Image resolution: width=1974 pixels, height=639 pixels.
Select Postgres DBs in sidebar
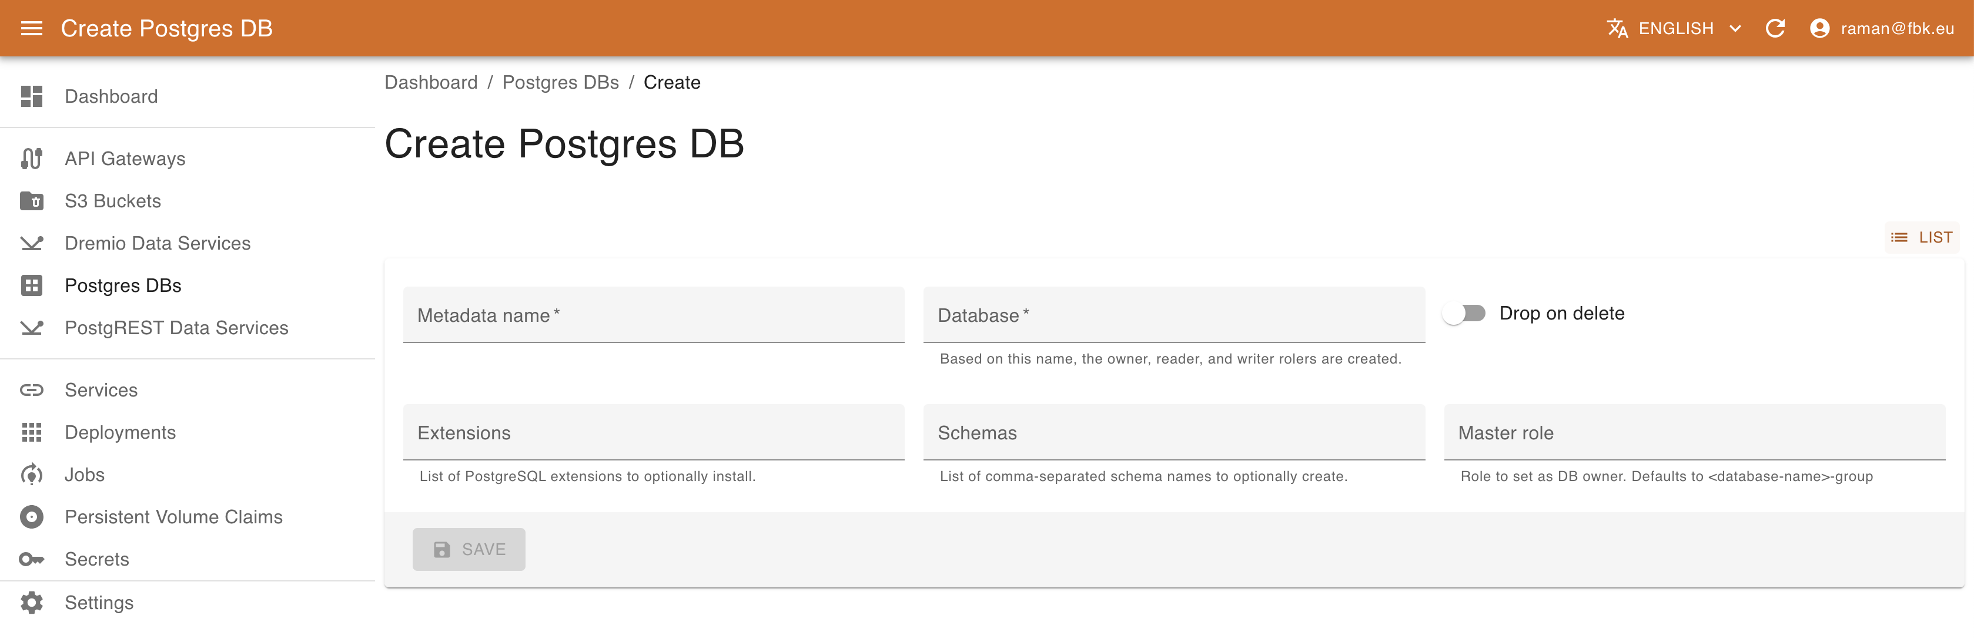point(122,285)
